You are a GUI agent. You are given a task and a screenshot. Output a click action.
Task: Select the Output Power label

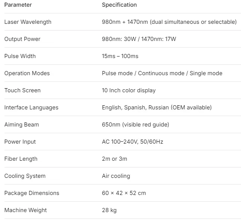click(x=22, y=39)
